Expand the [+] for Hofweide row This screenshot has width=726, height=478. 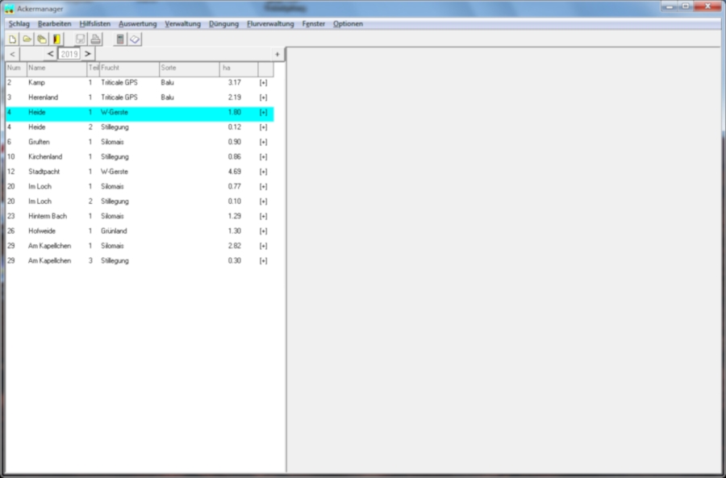pyautogui.click(x=263, y=231)
